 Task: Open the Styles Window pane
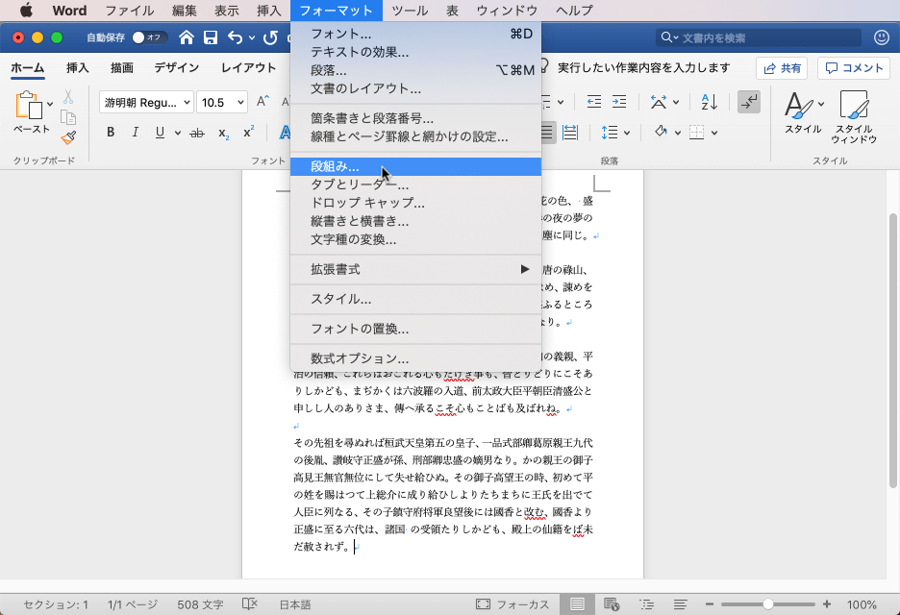[x=854, y=116]
